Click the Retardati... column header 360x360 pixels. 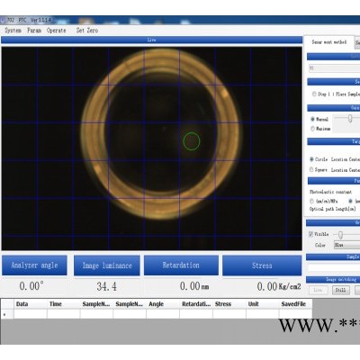[196, 304]
